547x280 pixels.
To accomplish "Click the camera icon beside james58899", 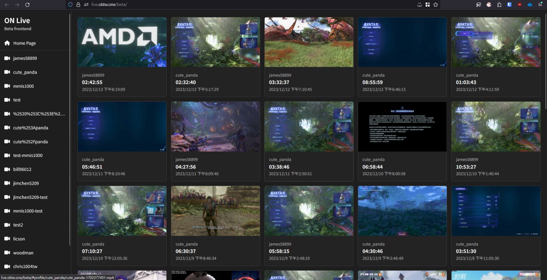I will 7,58.
